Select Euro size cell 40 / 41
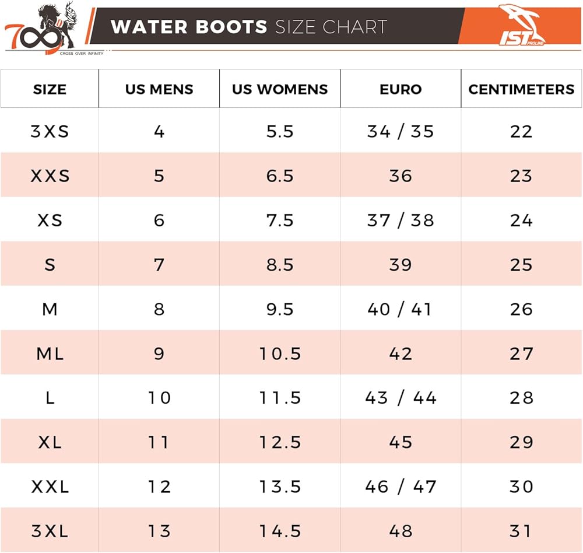Image resolution: width=583 pixels, height=553 pixels. coord(401,309)
